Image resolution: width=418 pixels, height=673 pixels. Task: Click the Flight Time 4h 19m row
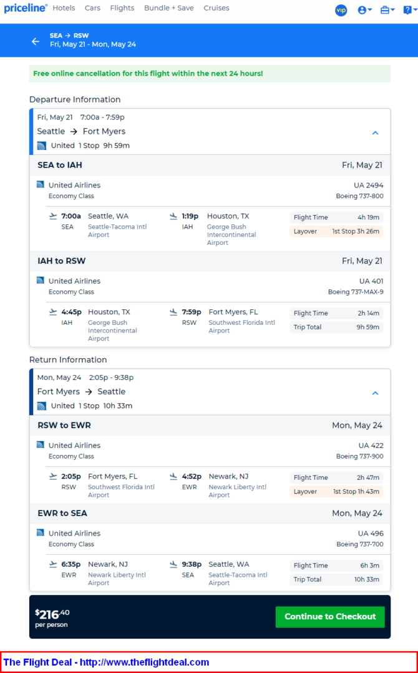click(x=336, y=217)
